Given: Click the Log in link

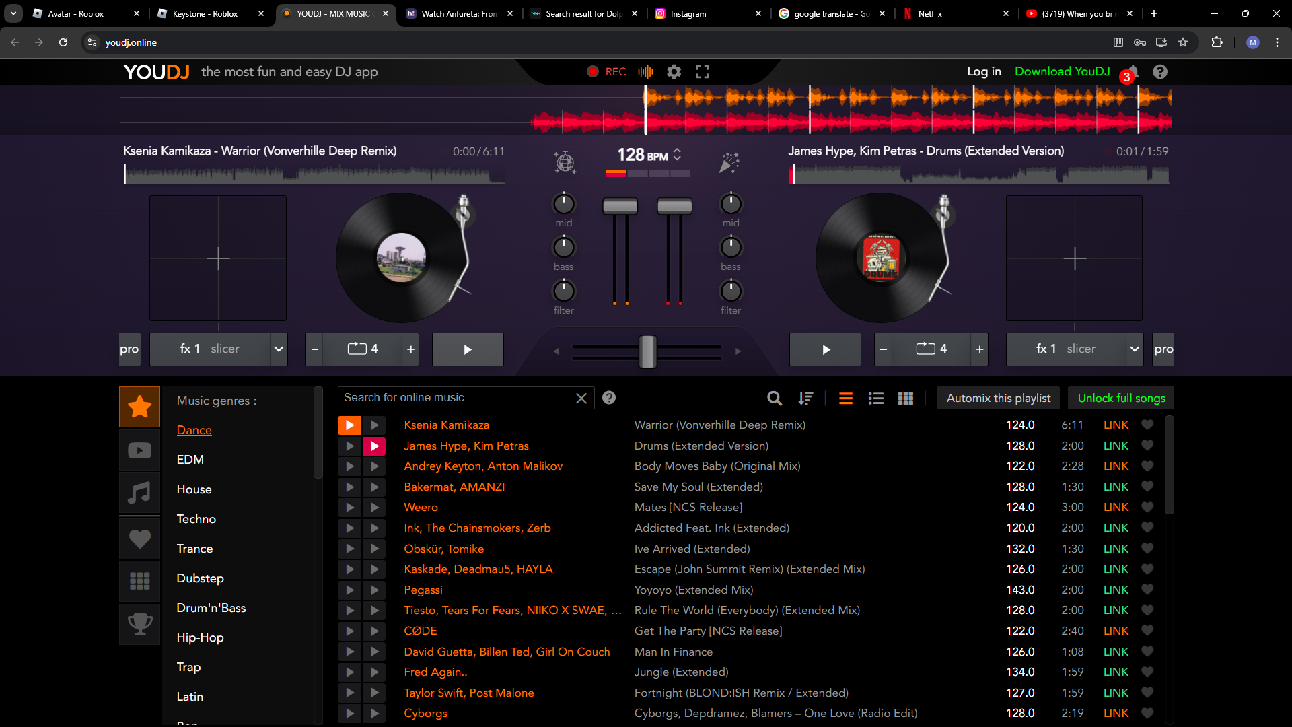Looking at the screenshot, I should click(x=984, y=71).
